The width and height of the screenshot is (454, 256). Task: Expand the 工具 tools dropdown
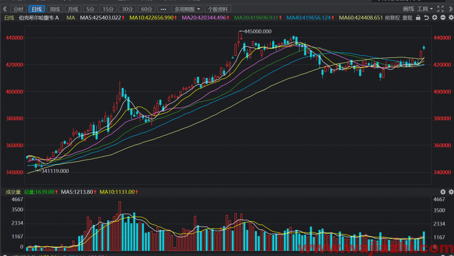pos(425,9)
